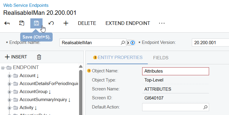Select the AccountDetailsForPeriodInquiry tree item
229x115 pixels.
(x=49, y=84)
